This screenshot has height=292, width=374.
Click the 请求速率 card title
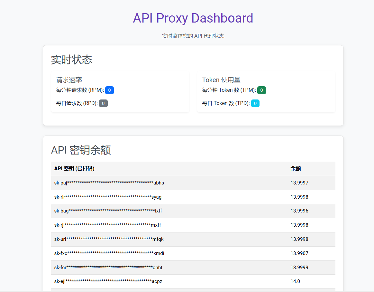(x=68, y=80)
